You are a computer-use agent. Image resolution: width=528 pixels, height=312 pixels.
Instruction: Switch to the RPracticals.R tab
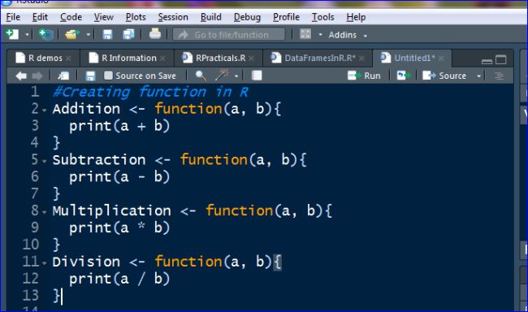point(220,58)
